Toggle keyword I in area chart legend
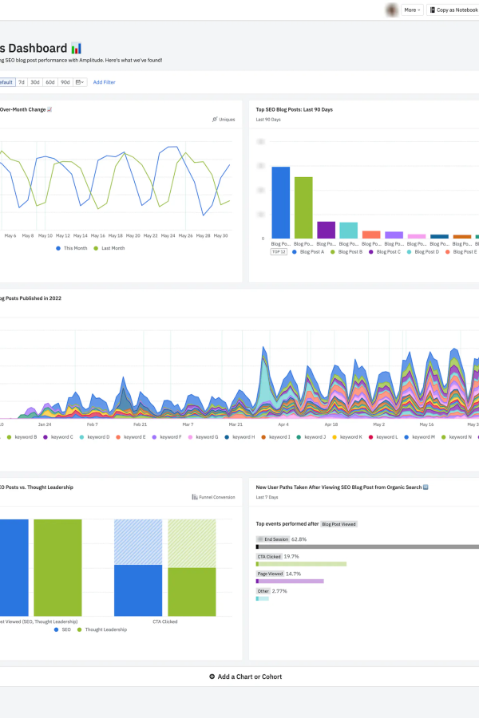Screen dimensions: 479x718 click(275, 437)
